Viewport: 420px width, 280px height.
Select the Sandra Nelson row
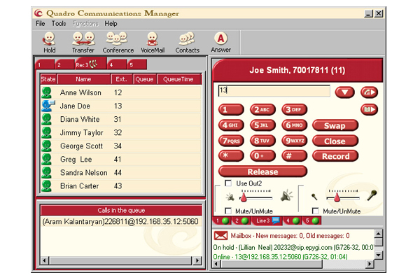(x=121, y=173)
